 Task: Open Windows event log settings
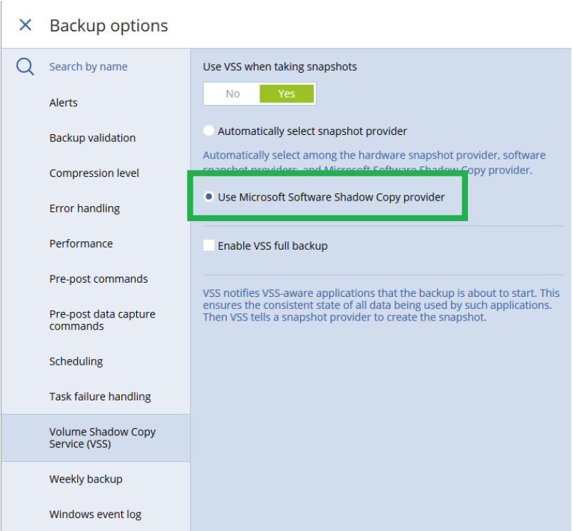coord(95,515)
